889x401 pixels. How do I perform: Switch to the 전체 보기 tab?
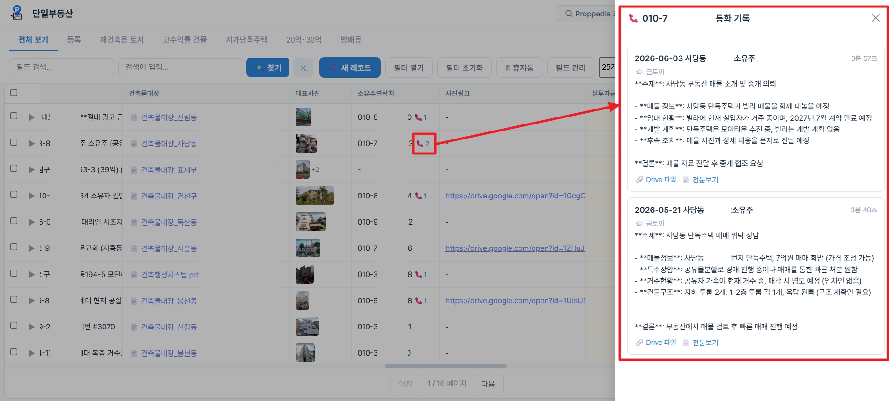click(x=33, y=40)
